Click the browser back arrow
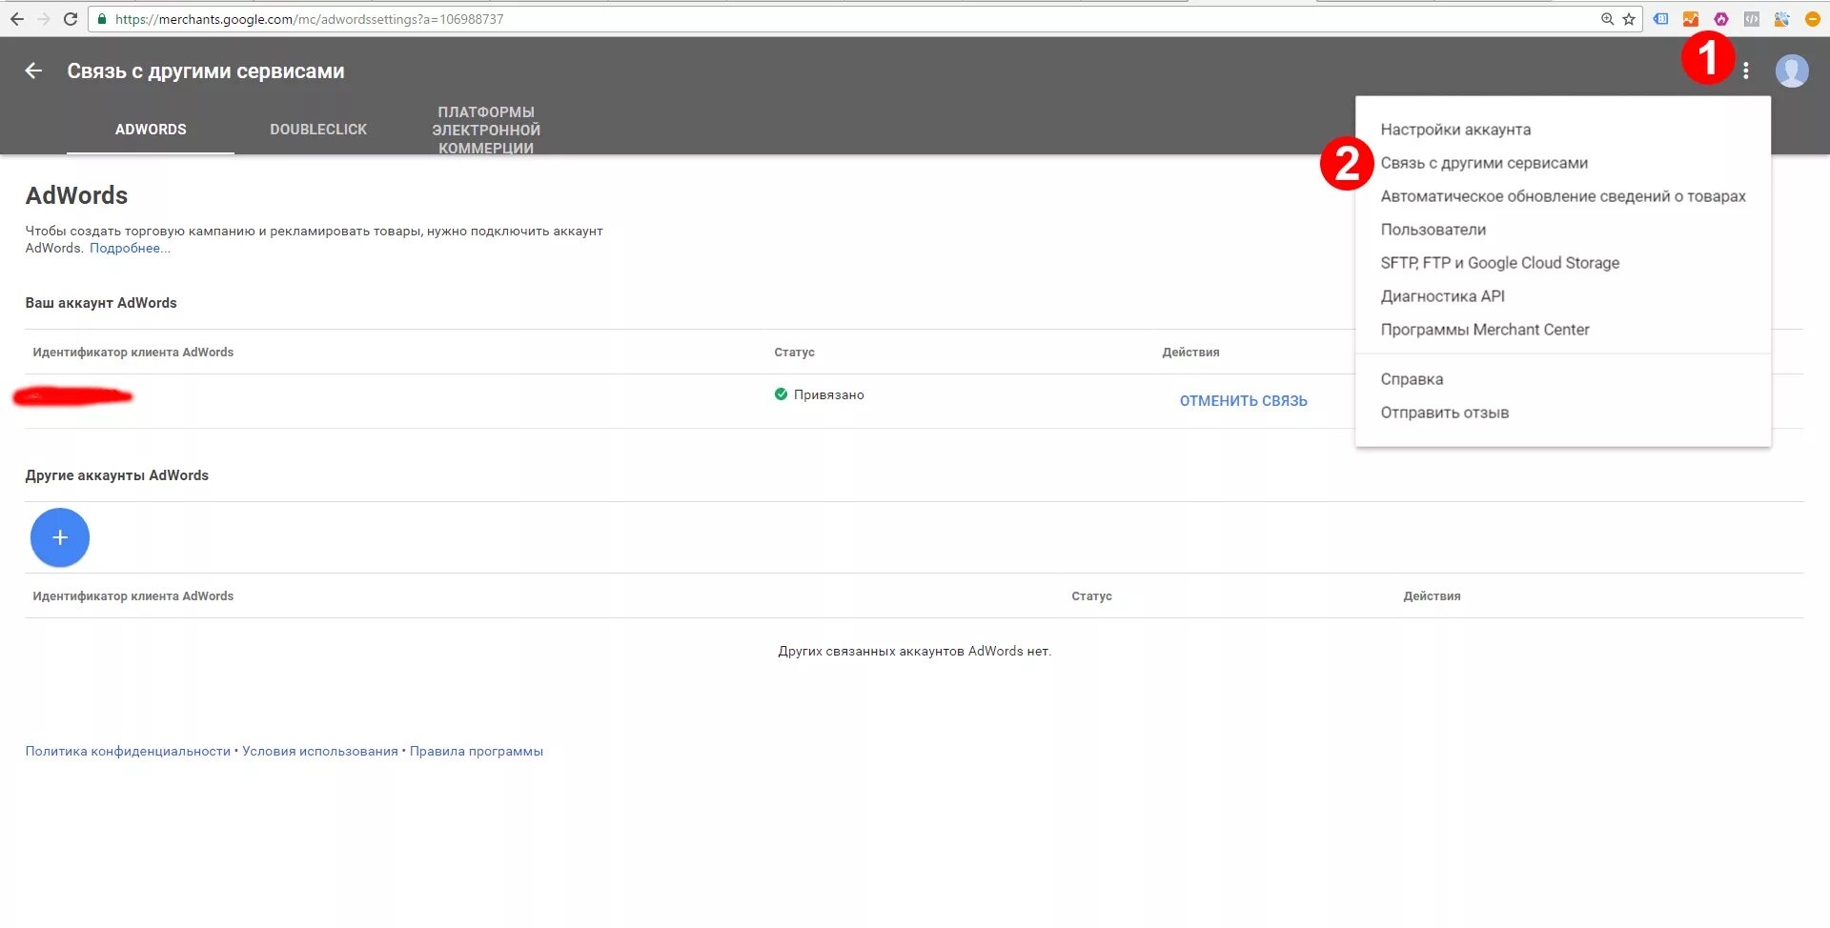The height and width of the screenshot is (928, 1830). (16, 19)
